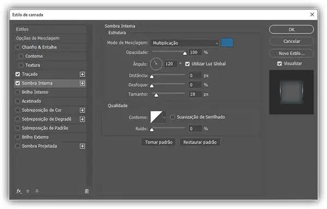
Task: Click the move effect up arrow
Action: 28,191
